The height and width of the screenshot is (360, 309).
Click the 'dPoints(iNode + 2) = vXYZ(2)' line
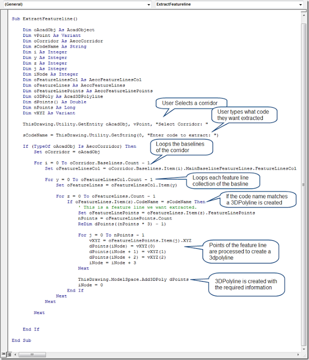coord(128,257)
